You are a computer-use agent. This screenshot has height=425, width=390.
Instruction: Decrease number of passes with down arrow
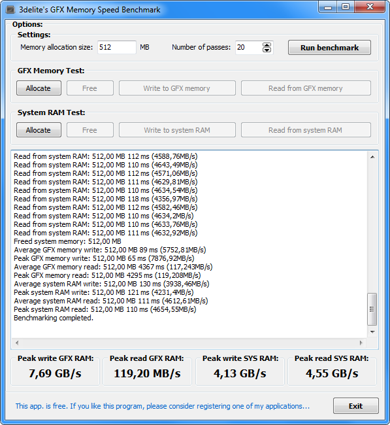pos(267,50)
